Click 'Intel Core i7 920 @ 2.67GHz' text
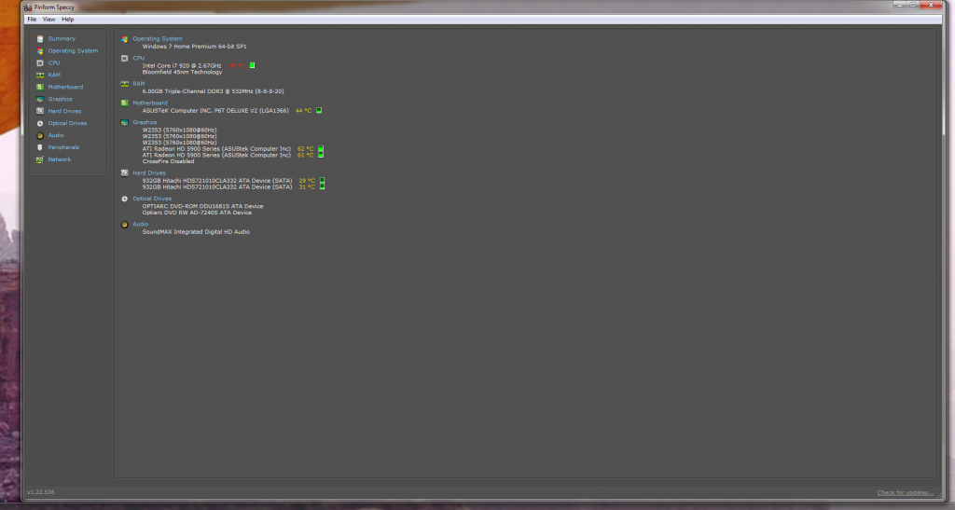This screenshot has width=955, height=510. 182,65
